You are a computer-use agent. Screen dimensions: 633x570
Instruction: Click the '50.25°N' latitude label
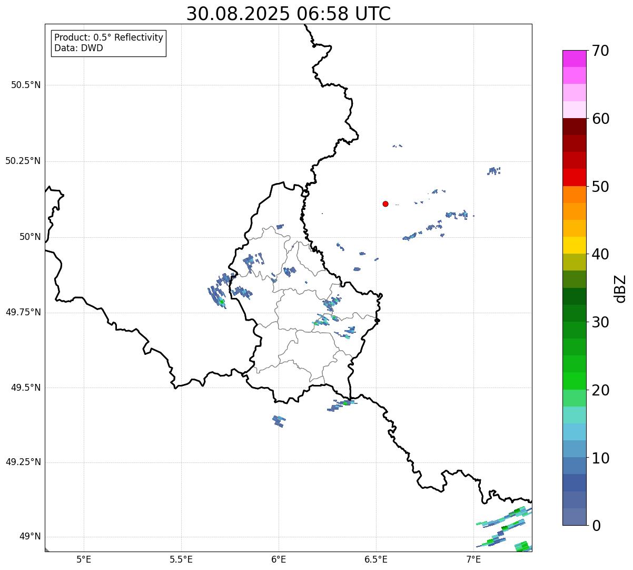[23, 161]
